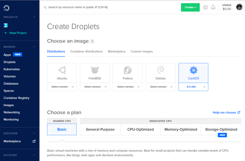Click the NEW badge under Storage-Optimized
The width and height of the screenshot is (245, 161).
(223, 135)
